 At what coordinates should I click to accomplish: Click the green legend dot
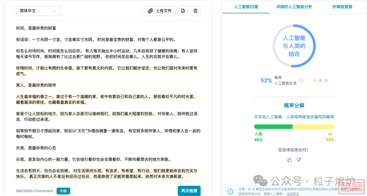[326, 81]
